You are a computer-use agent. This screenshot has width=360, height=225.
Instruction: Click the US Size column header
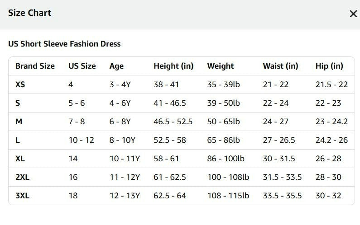tap(82, 66)
